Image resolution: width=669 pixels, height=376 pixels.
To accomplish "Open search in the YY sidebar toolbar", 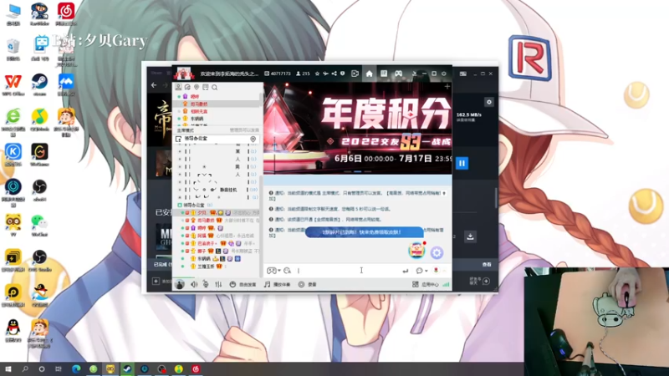I will click(215, 88).
